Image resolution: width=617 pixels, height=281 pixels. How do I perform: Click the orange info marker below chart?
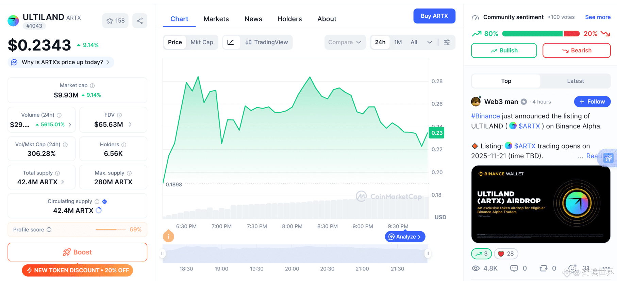click(168, 236)
